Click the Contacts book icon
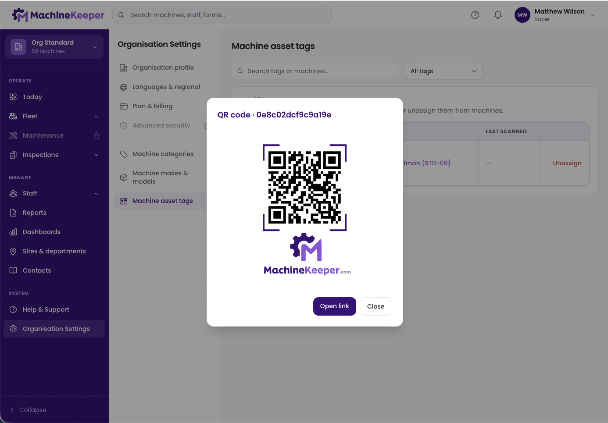The height and width of the screenshot is (423, 608). pyautogui.click(x=13, y=270)
